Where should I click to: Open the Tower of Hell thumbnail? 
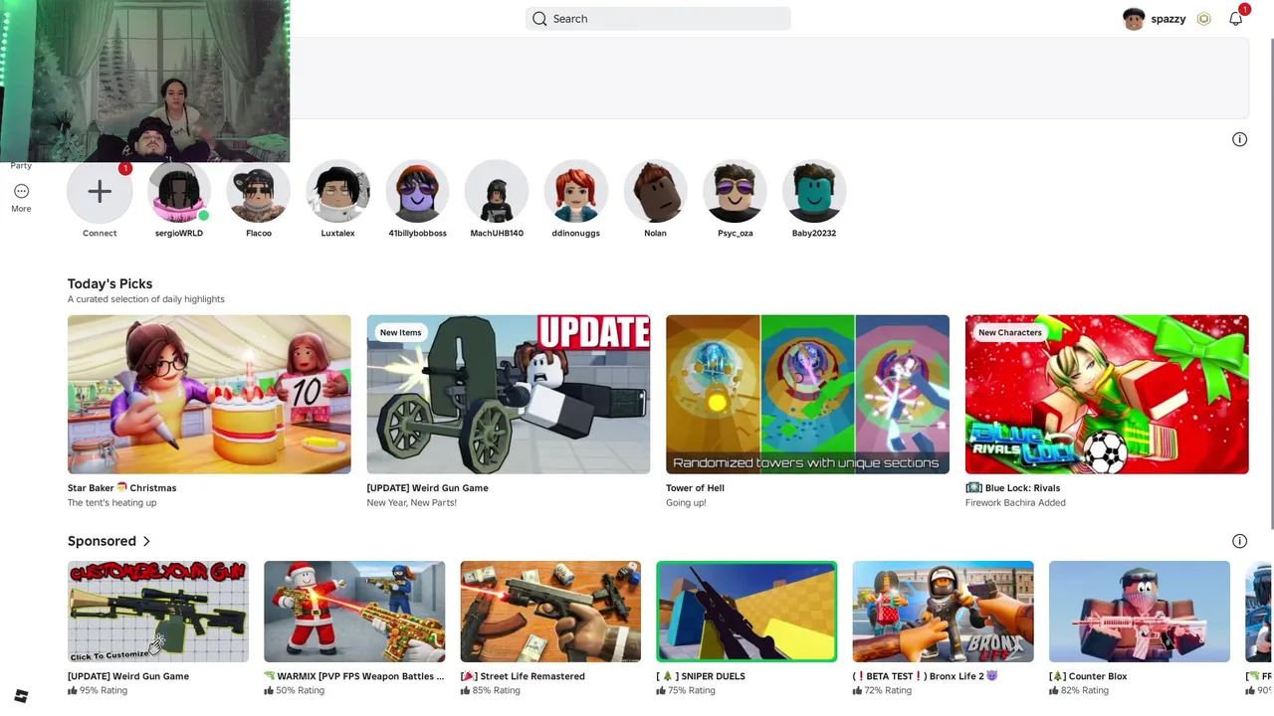pyautogui.click(x=807, y=394)
